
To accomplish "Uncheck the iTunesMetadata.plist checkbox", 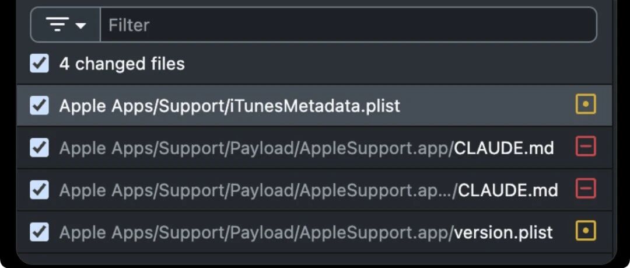I will [40, 106].
